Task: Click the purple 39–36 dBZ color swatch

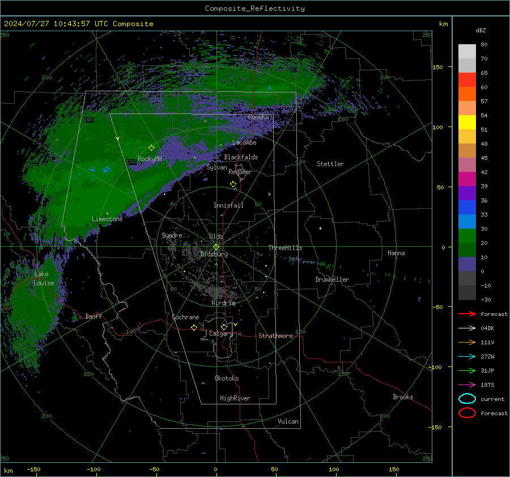Action: coord(467,193)
